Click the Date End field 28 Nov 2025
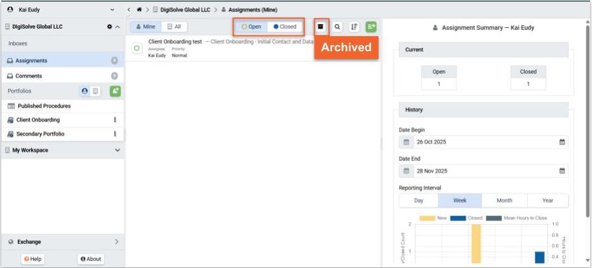The image size is (592, 268). (x=483, y=171)
